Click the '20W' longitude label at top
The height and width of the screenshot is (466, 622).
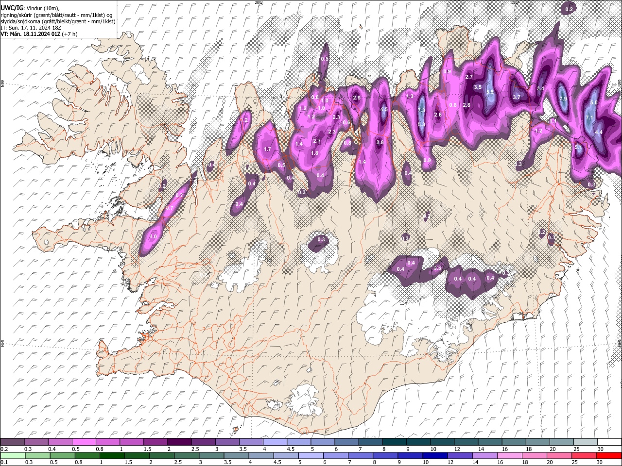tap(259, 2)
